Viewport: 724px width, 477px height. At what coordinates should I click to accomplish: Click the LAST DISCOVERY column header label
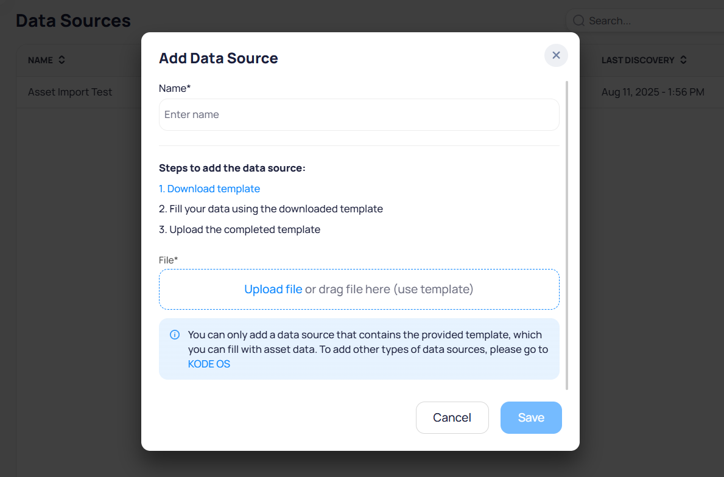click(x=638, y=60)
